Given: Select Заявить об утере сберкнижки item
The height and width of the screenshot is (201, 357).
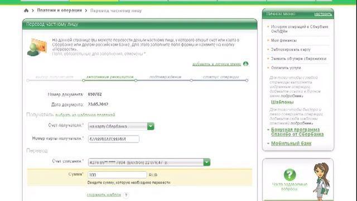Looking at the screenshot, I should point(298,59).
